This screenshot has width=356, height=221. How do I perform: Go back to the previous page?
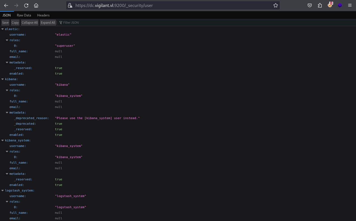(x=6, y=5)
